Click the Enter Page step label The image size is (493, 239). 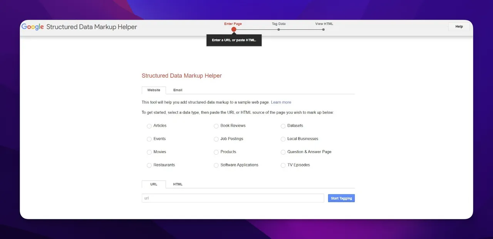click(x=233, y=24)
